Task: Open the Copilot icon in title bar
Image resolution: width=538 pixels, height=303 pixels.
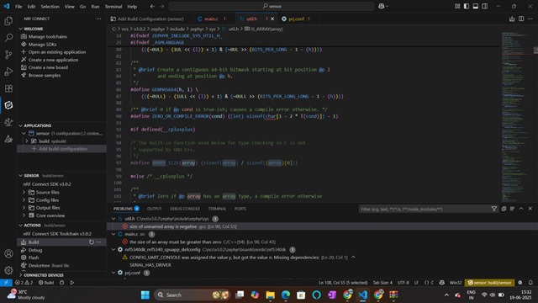Action: pos(381,6)
